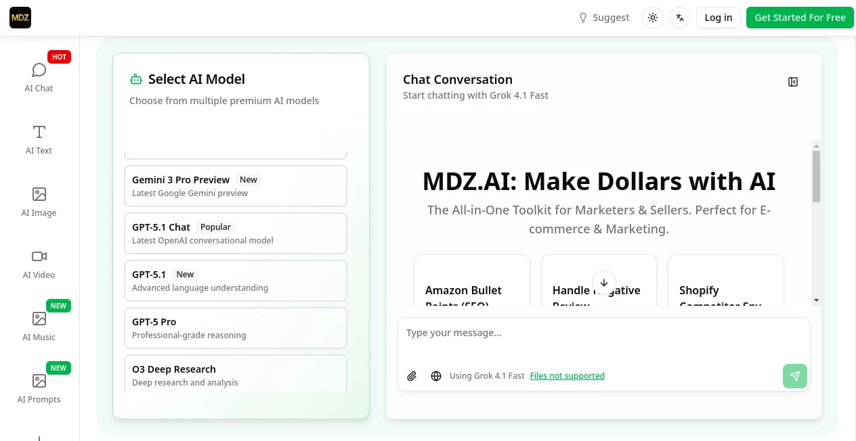This screenshot has width=856, height=441.
Task: Select the GPT-5.1 Chat model
Action: coord(235,233)
